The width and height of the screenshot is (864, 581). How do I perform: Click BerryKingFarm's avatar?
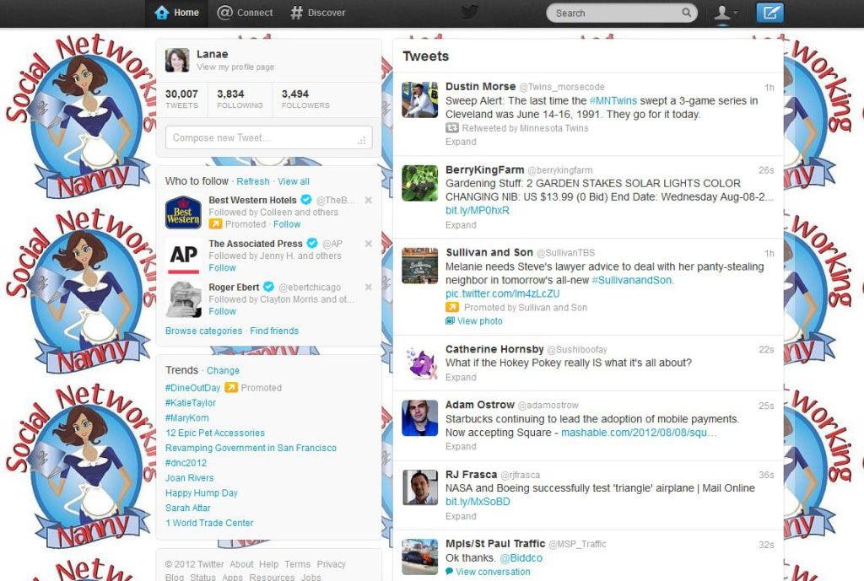pos(419,183)
